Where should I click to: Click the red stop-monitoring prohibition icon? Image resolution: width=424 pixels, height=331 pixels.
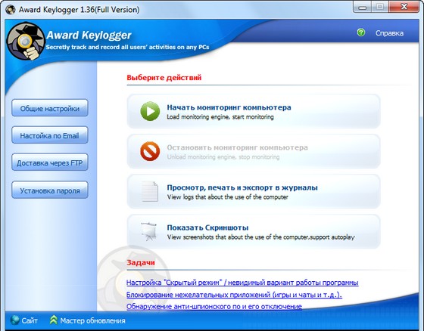point(150,151)
